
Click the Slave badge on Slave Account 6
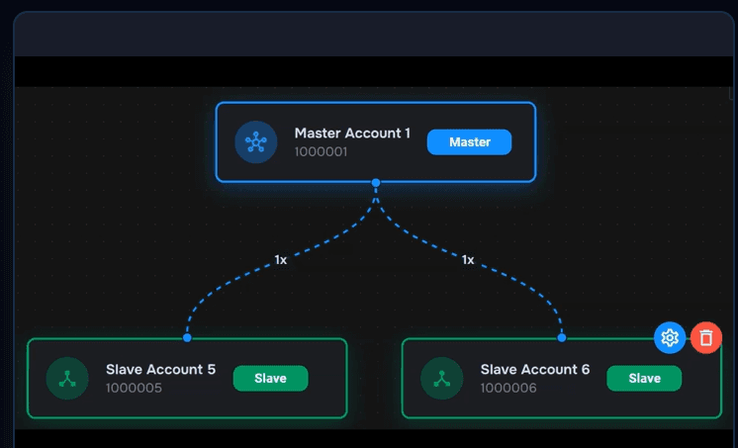click(644, 379)
